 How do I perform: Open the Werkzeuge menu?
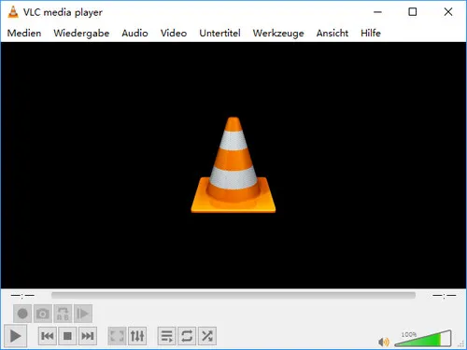278,33
